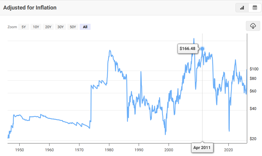Set zoom range to 10Y
Screen dimensions: 262x156
click(36, 27)
